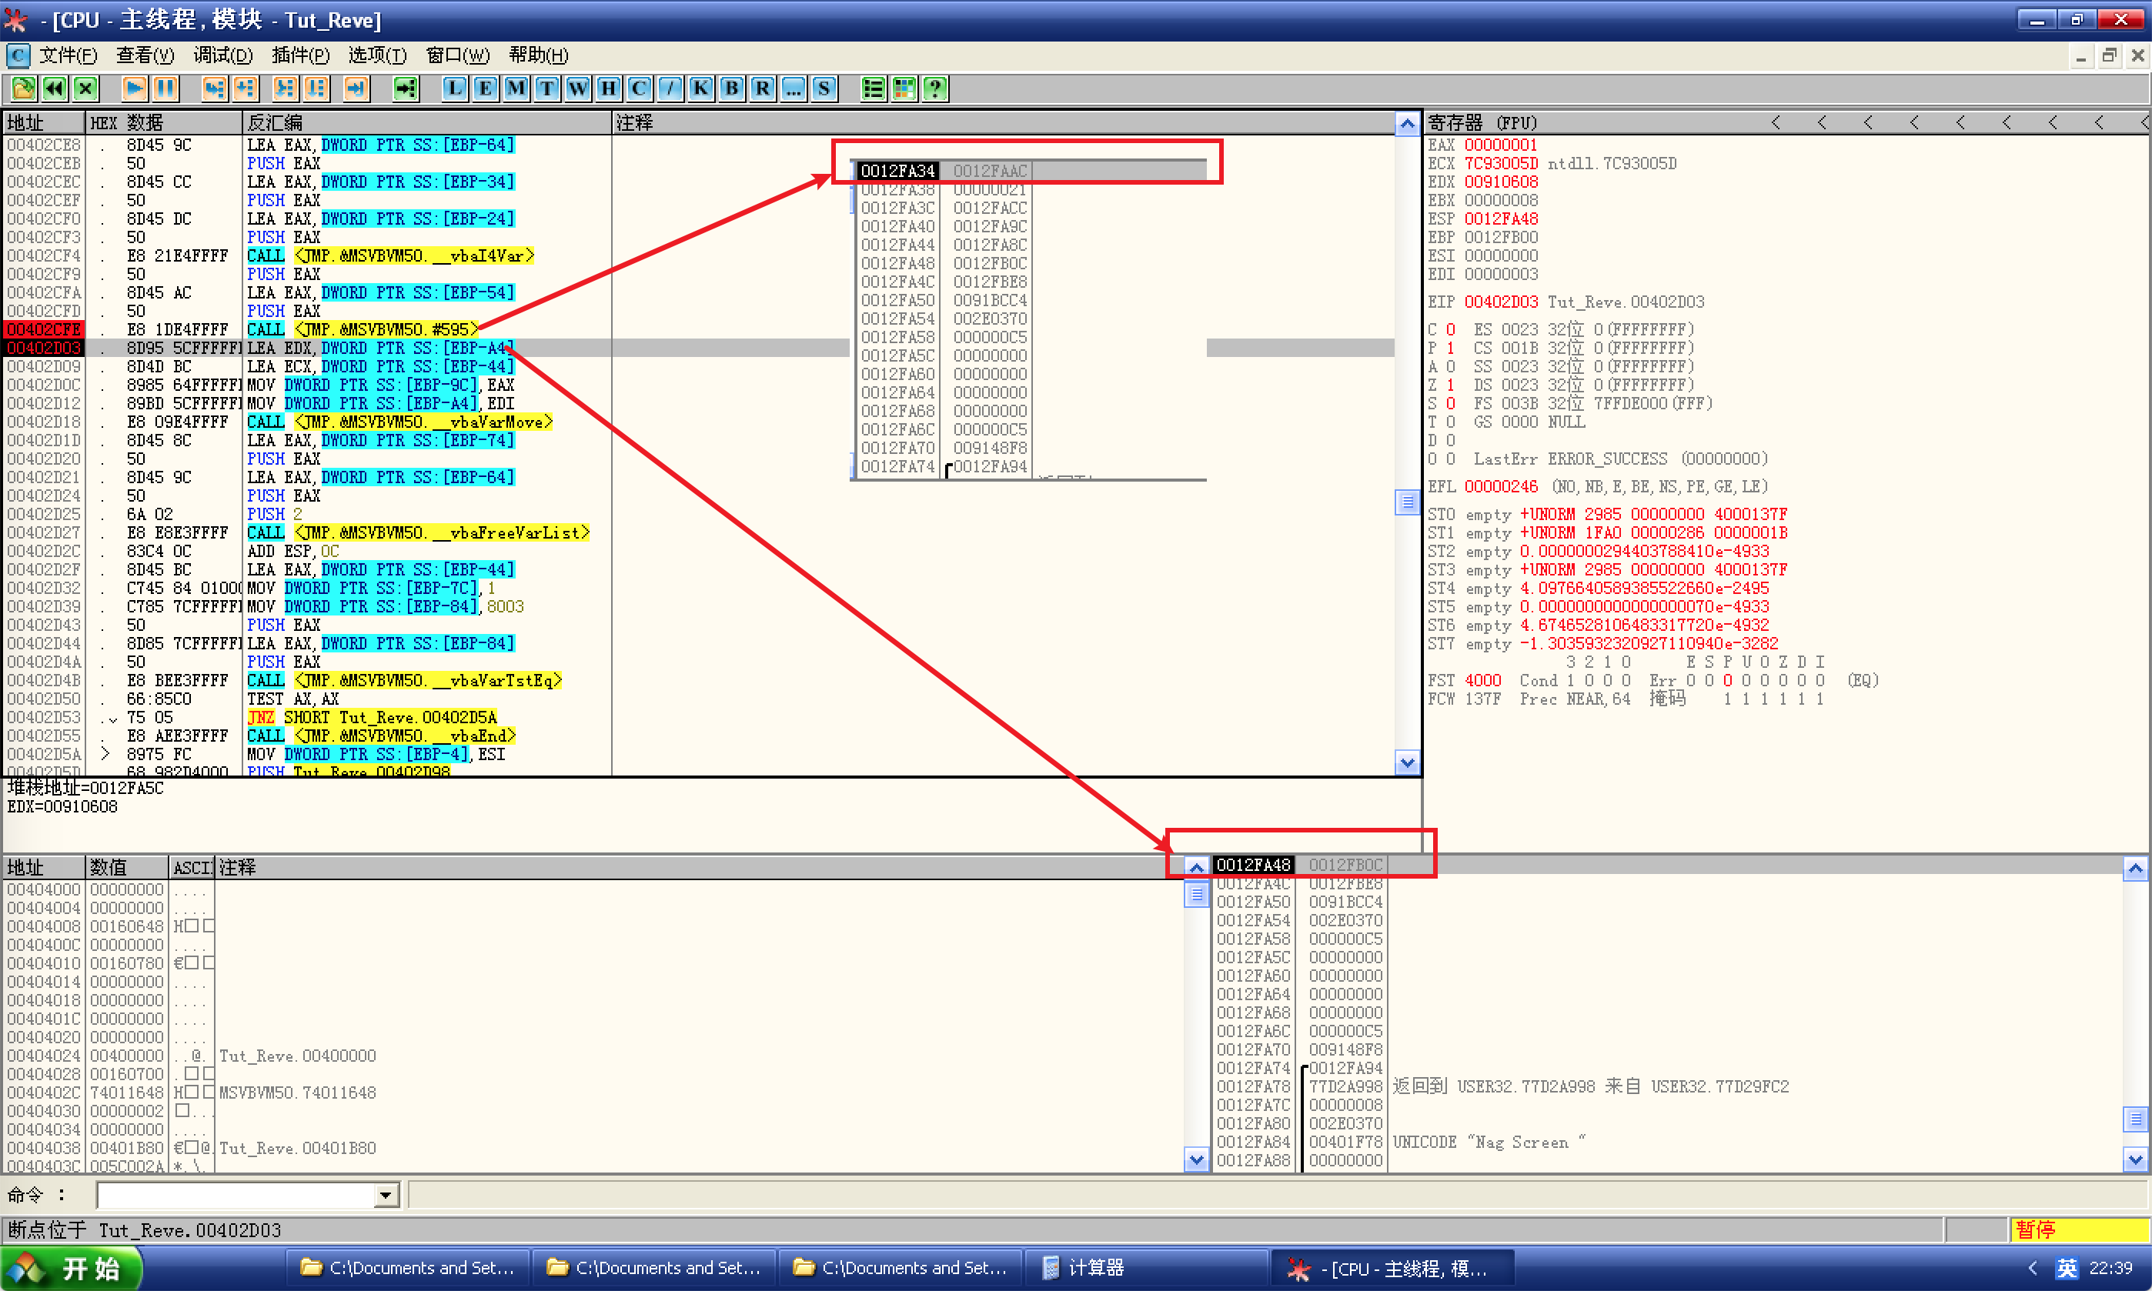Toggle register view via 寄存器 (FPU) header
This screenshot has width=2152, height=1291.
pyautogui.click(x=1482, y=122)
